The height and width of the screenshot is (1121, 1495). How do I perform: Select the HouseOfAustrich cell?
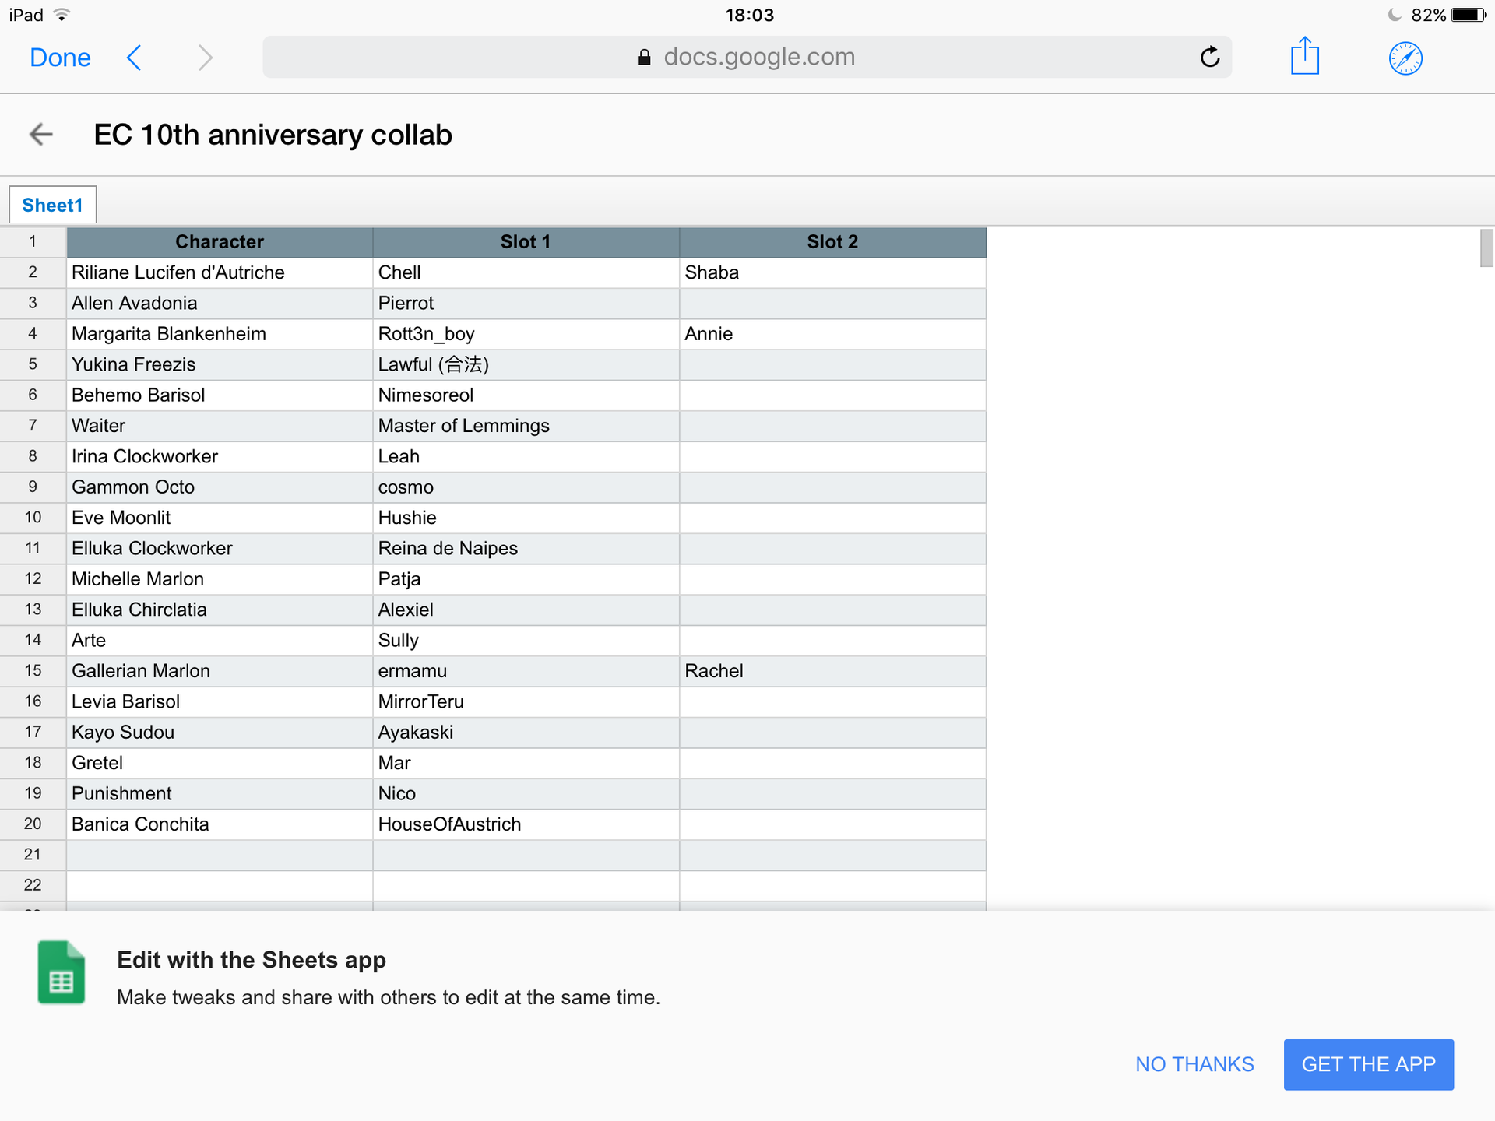(x=526, y=824)
